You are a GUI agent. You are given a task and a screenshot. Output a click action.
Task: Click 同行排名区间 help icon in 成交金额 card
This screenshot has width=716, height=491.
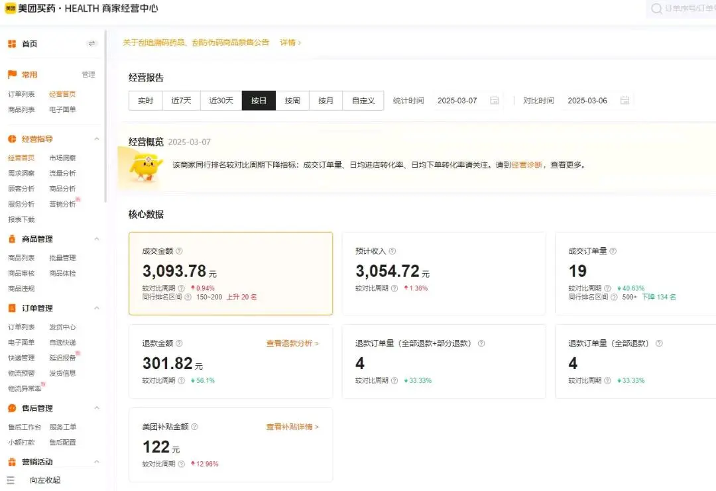(188, 297)
